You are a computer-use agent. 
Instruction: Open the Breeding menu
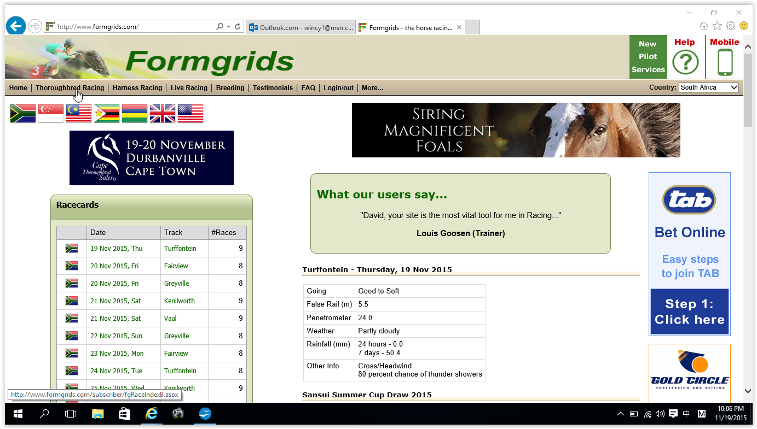230,88
